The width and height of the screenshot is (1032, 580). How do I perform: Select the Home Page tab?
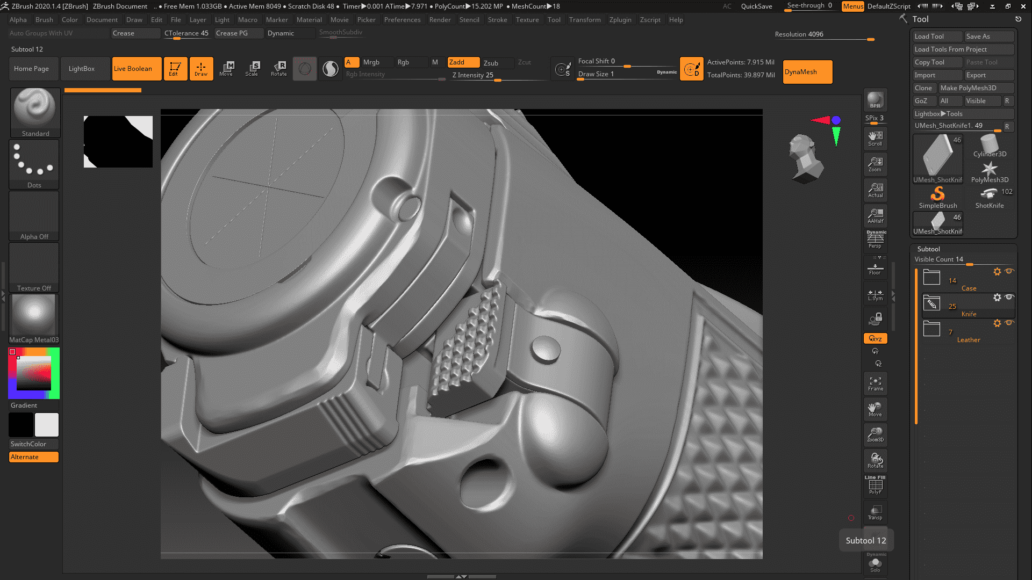click(x=31, y=68)
